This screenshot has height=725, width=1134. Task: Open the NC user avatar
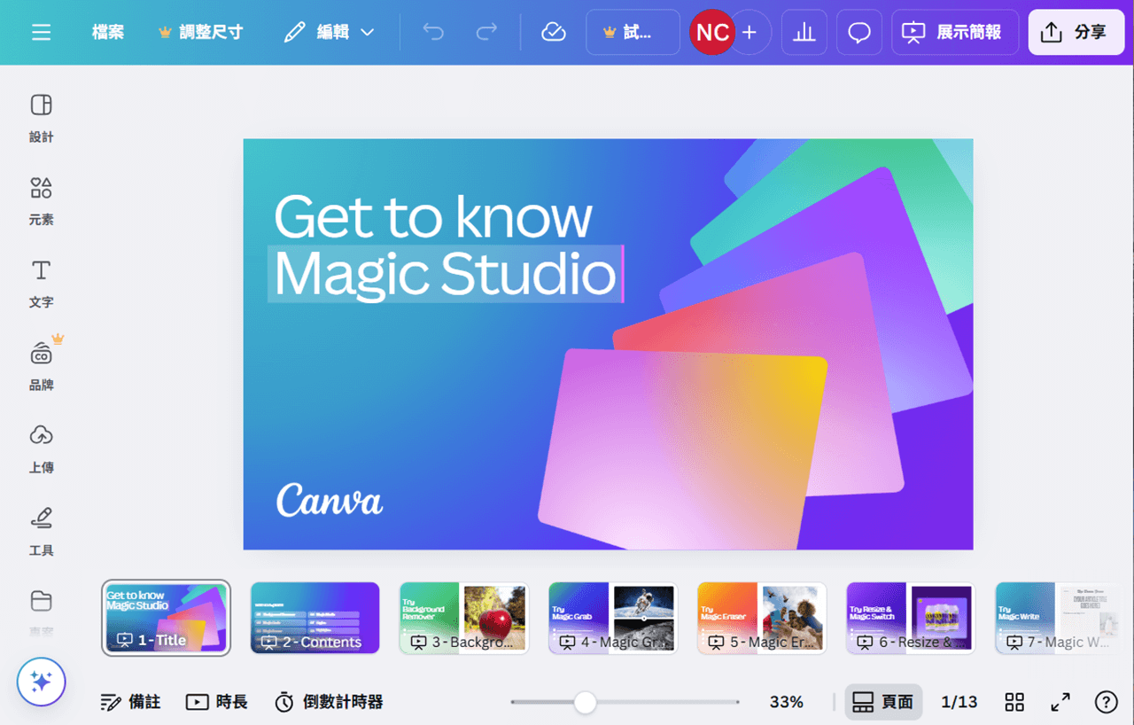coord(712,33)
